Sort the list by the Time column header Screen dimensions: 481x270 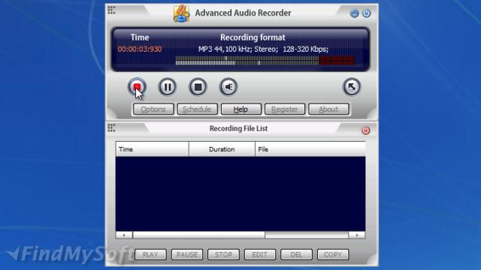tap(152, 149)
